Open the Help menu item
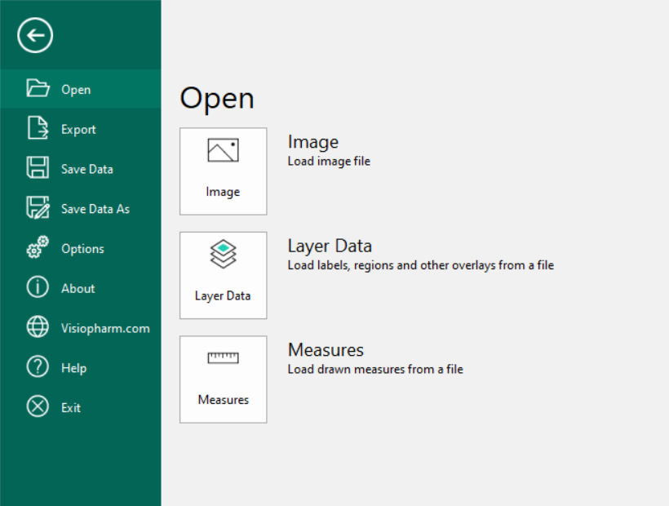This screenshot has height=506, width=669. (81, 367)
